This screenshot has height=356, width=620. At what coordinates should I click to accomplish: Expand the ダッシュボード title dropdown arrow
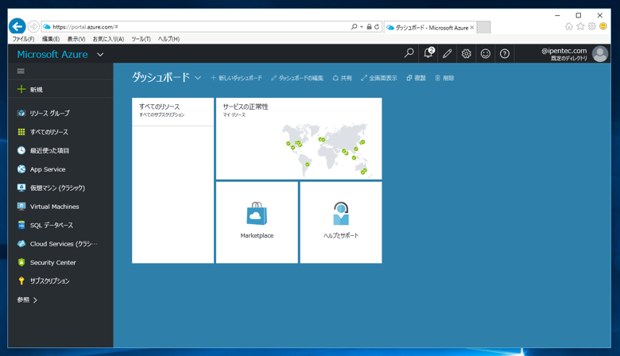coord(198,78)
